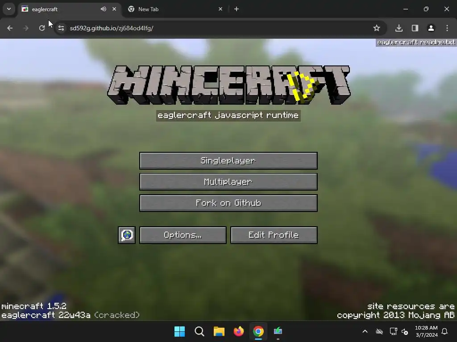This screenshot has width=457, height=342.
Task: Open File Explorer from taskbar
Action: (219, 331)
